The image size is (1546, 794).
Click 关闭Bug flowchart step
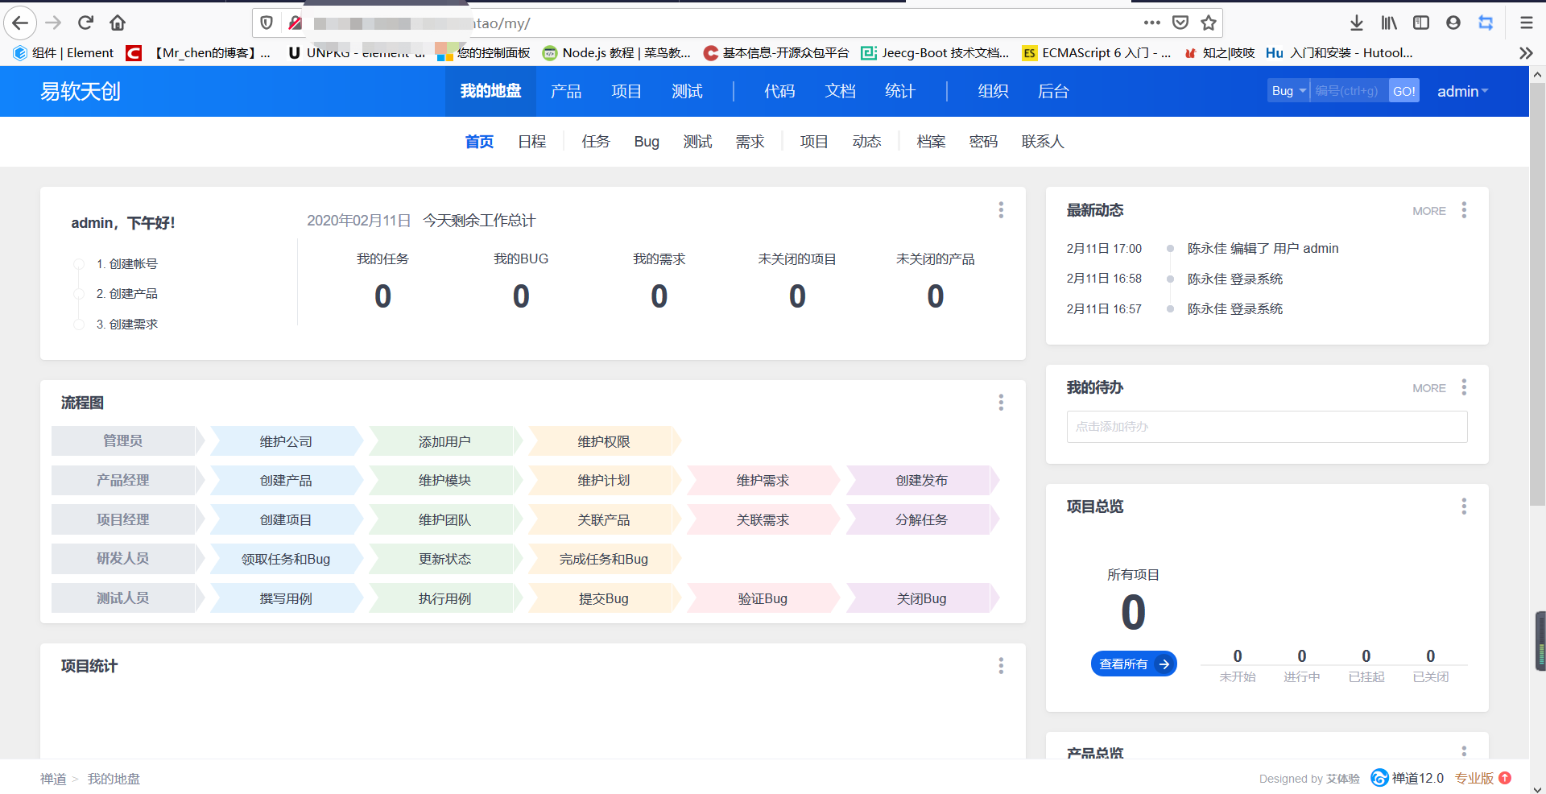pyautogui.click(x=922, y=598)
